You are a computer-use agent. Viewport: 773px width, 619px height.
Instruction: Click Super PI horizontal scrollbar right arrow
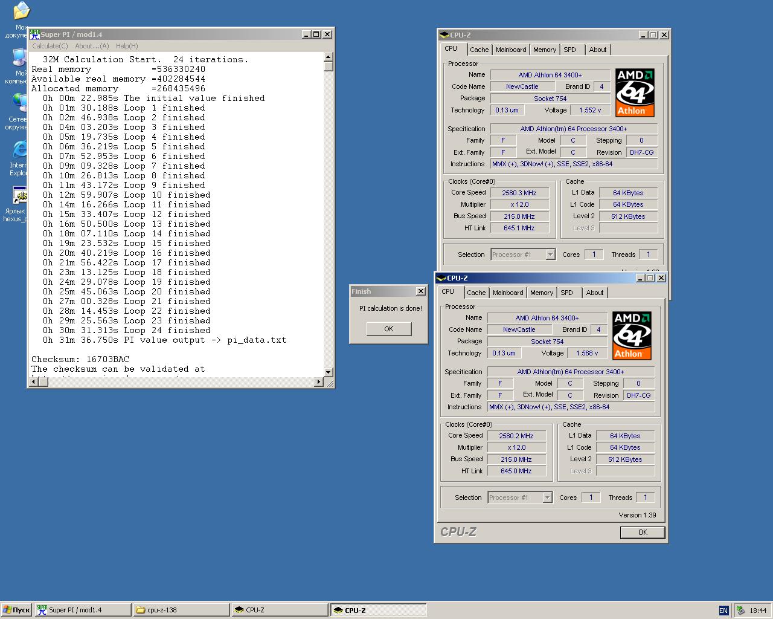coord(319,381)
